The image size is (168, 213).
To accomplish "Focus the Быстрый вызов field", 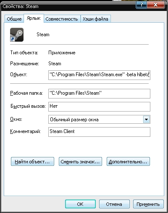I will pyautogui.click(x=99, y=107).
